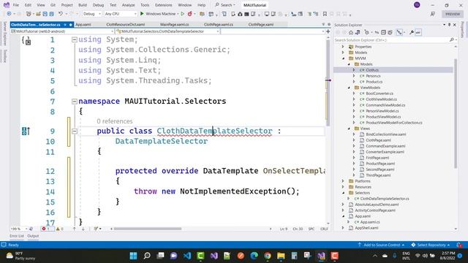
Task: Toggle auto-hide pin on the Solution Explorer panel
Action: point(449,25)
